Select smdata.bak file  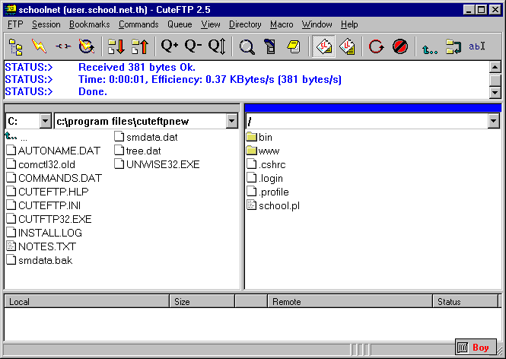pyautogui.click(x=40, y=260)
